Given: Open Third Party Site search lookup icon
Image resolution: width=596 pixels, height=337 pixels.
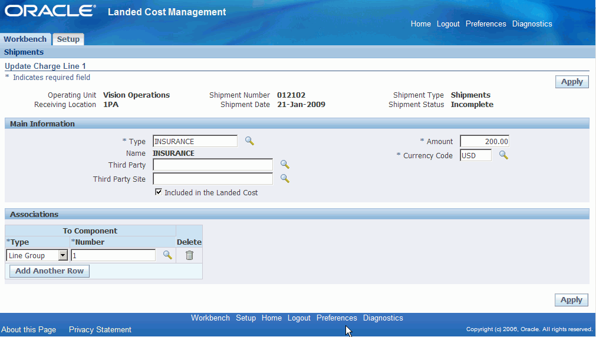Looking at the screenshot, I should point(285,179).
